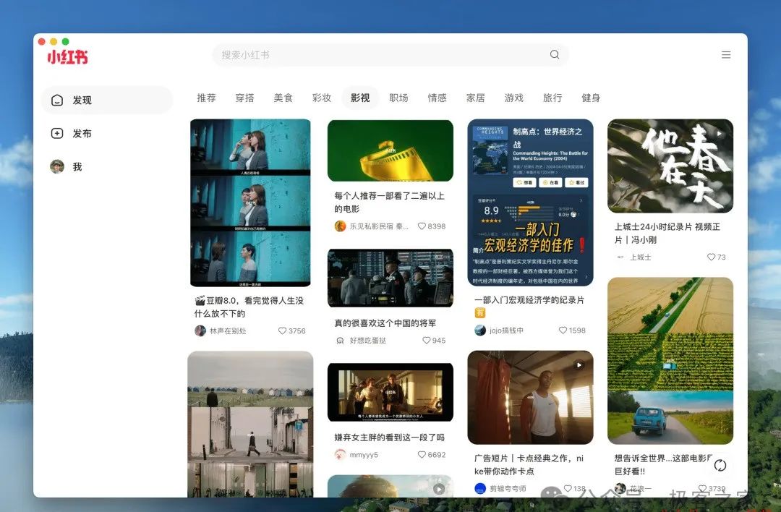Open 上城士 author avatar icon

[620, 257]
